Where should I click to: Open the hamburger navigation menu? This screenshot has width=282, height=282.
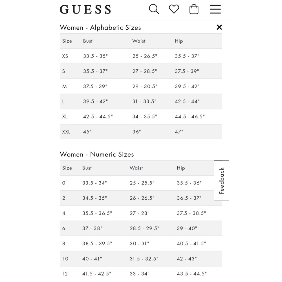(215, 9)
